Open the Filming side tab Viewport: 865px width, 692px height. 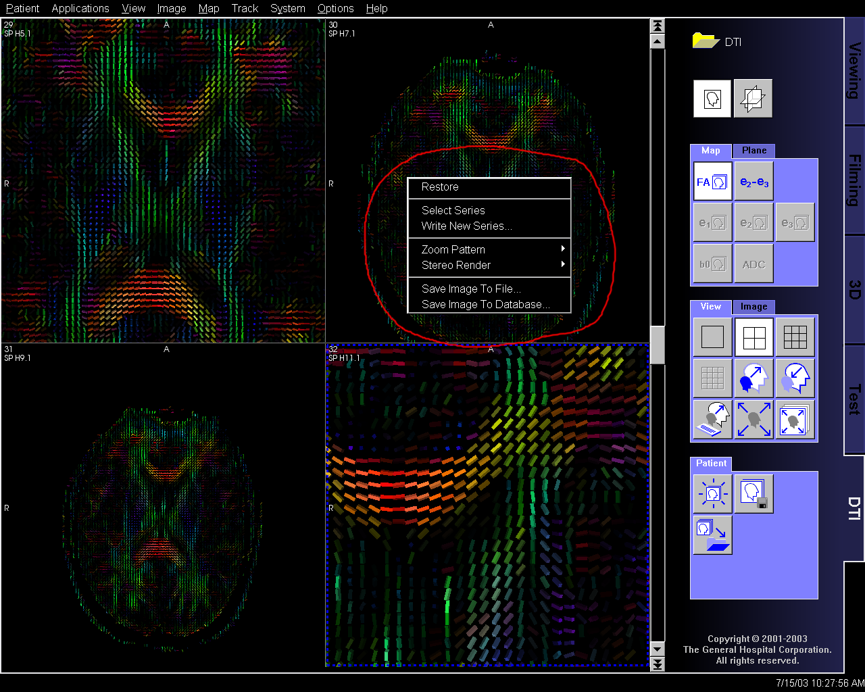click(x=855, y=180)
